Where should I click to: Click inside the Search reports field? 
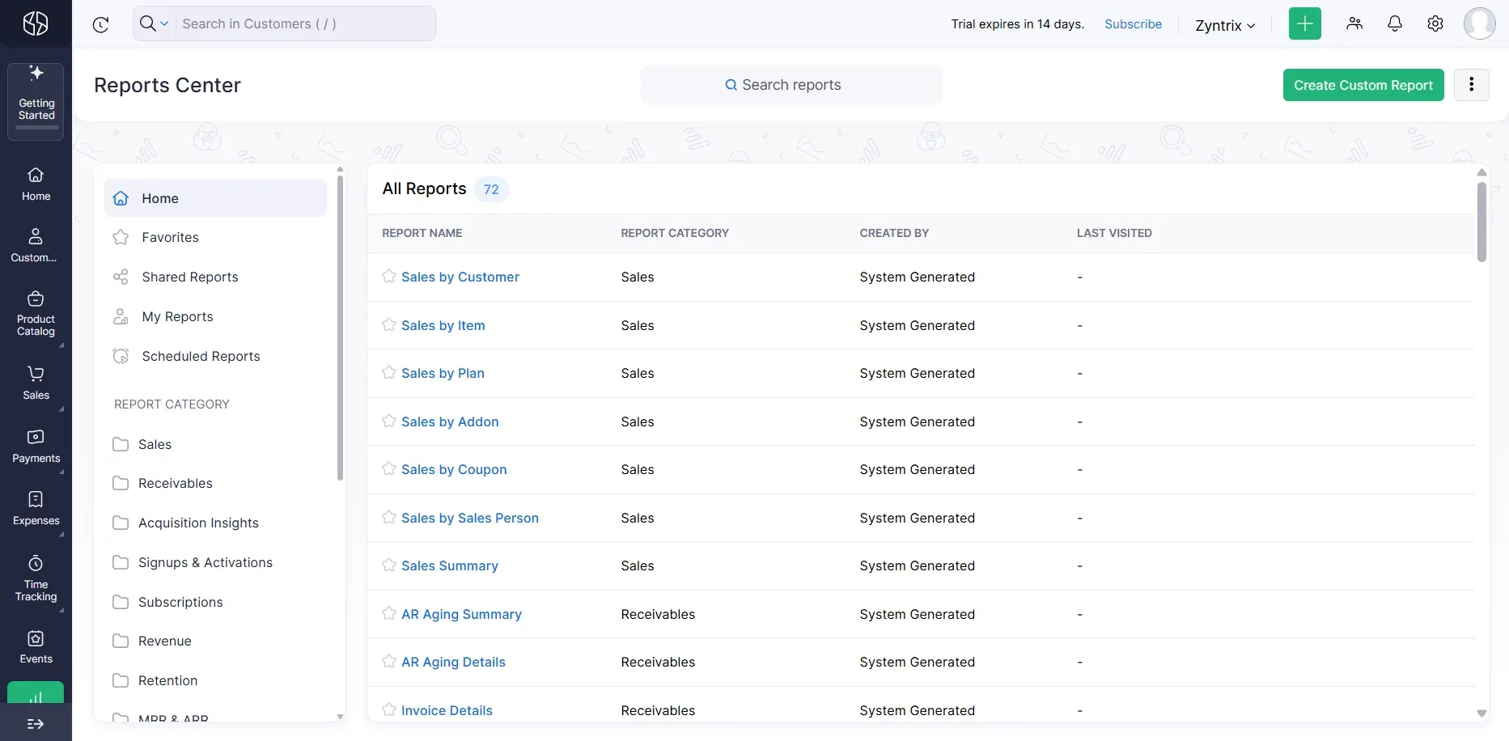coord(791,84)
